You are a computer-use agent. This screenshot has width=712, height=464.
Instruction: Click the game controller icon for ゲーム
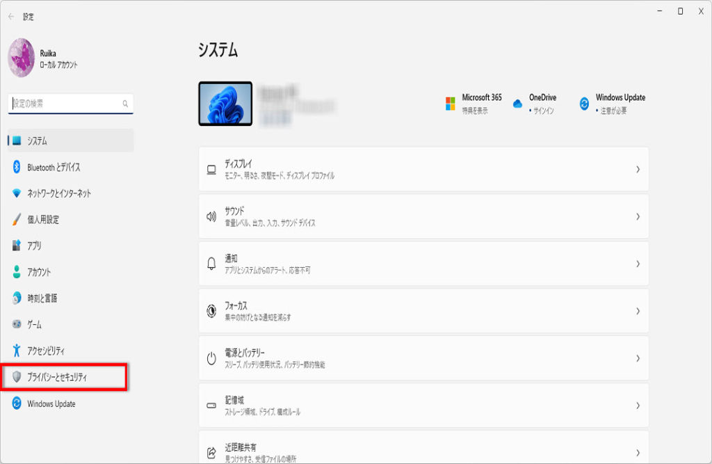coord(17,325)
